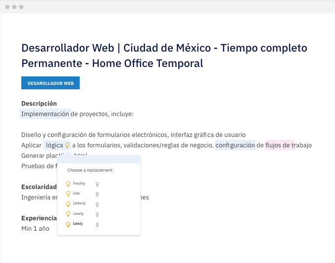The height and width of the screenshot is (263, 335).
Task: Click the Escolaridad heading
Action: coord(39,187)
